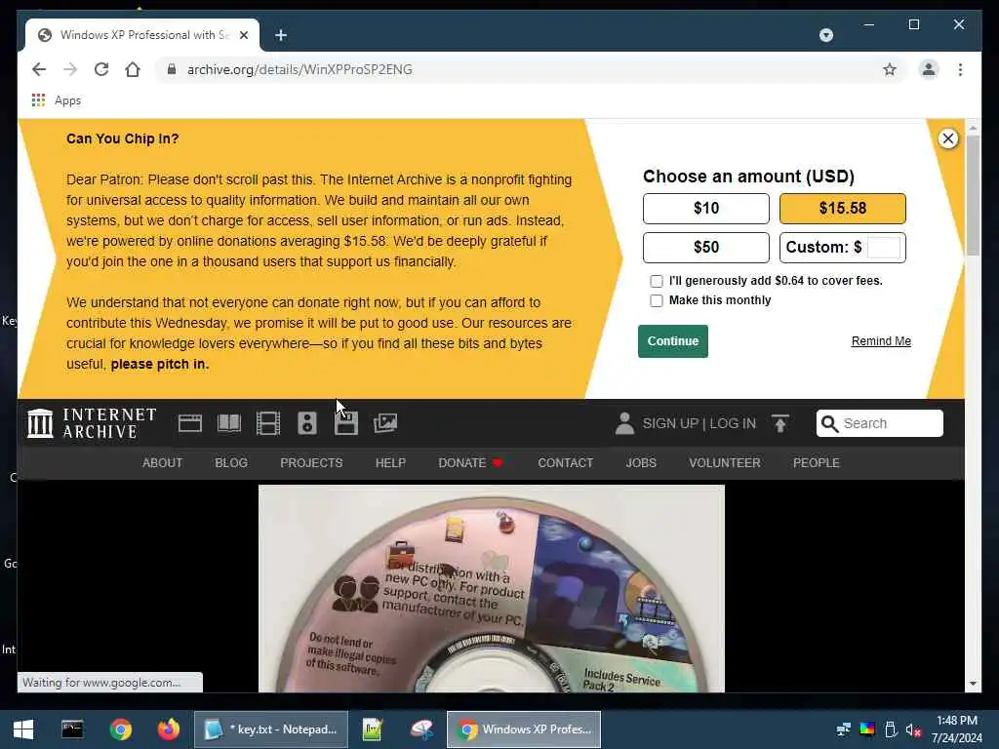Open the Chrome profile avatar
The width and height of the screenshot is (999, 749).
tap(929, 69)
